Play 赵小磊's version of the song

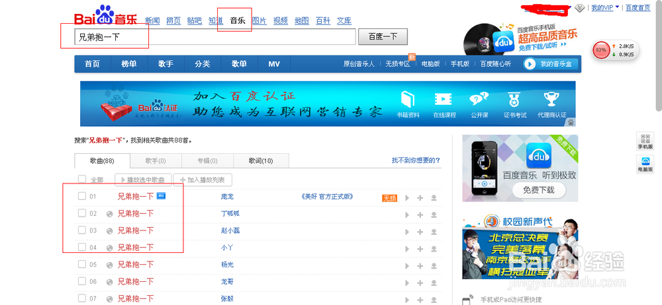point(407,232)
